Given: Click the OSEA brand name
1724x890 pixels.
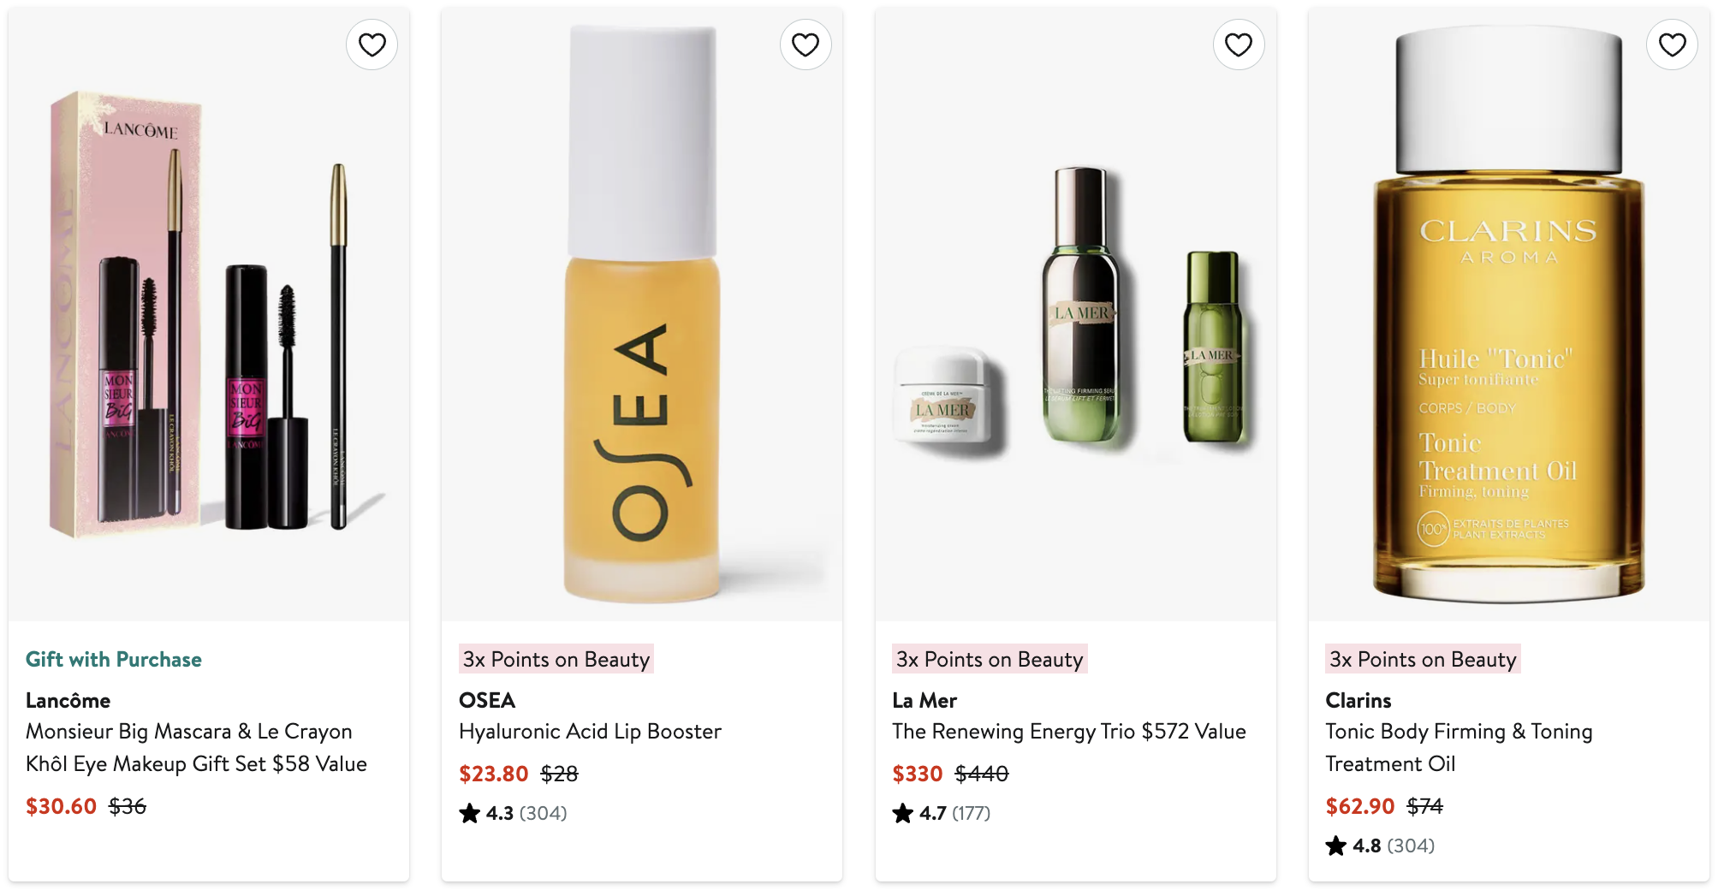Looking at the screenshot, I should [x=486, y=700].
